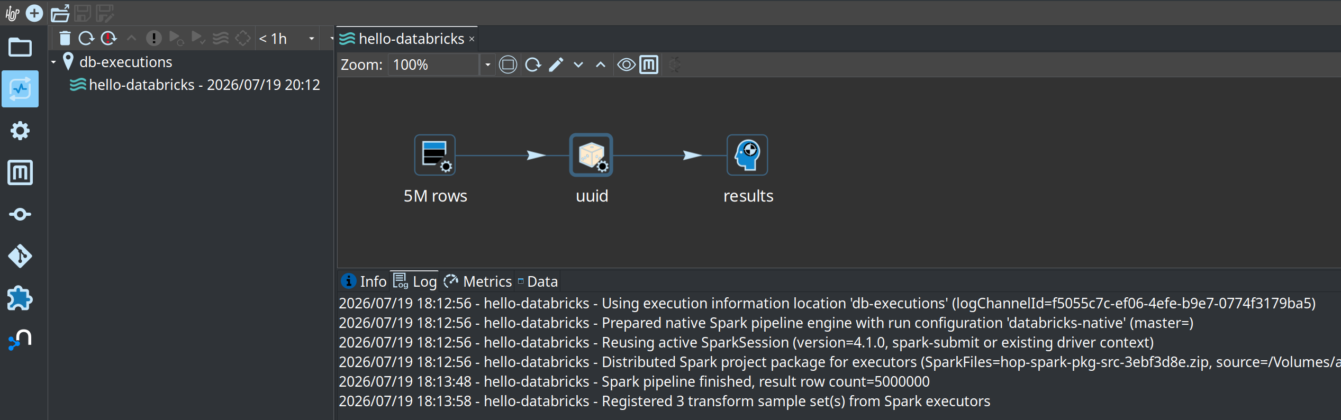
Task: Open the Plugins puzzle-piece perspective
Action: (20, 298)
